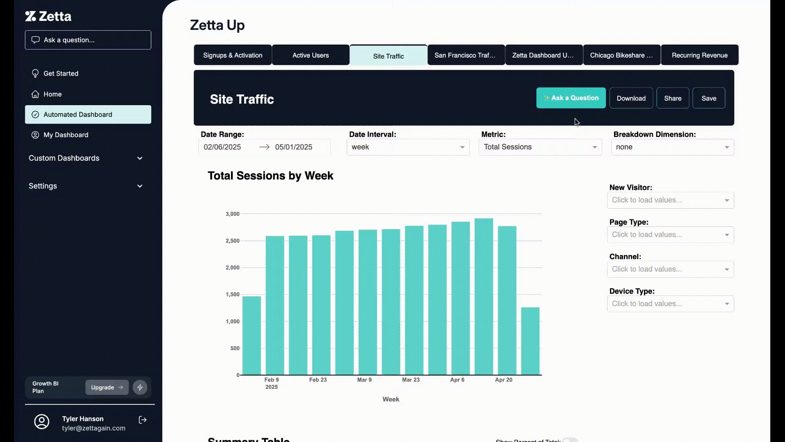Open the Device Type filter dropdown

click(x=670, y=304)
